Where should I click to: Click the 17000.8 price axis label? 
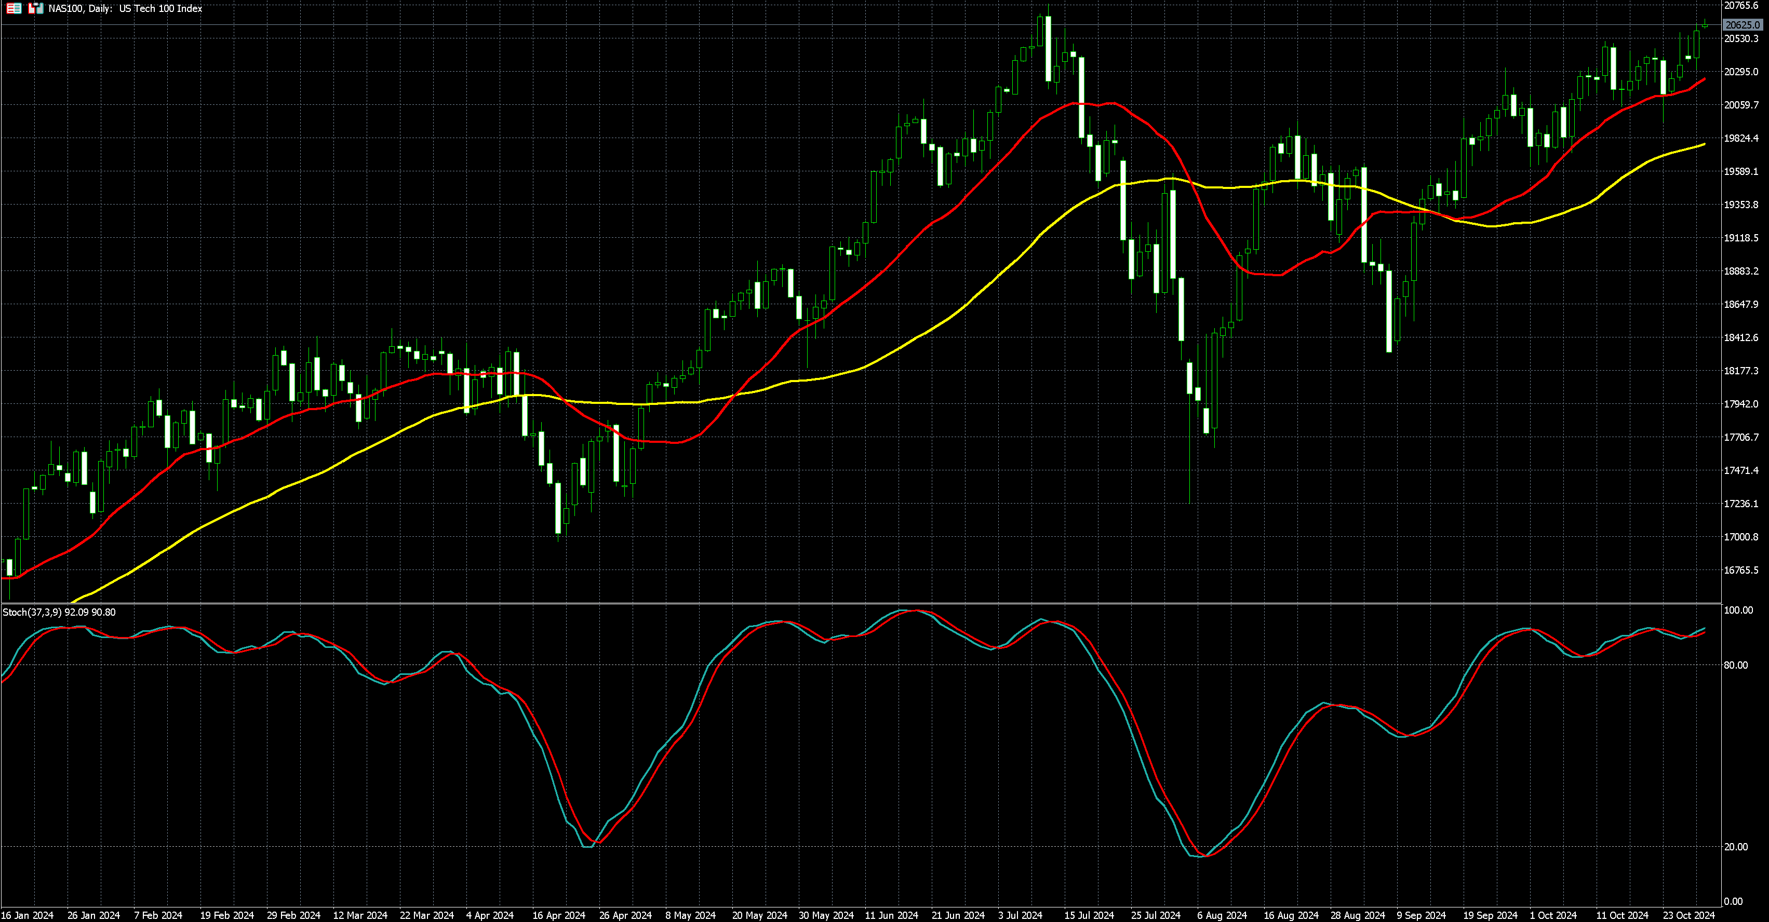(1741, 537)
